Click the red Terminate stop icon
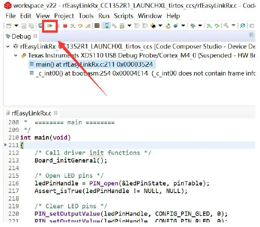Screen dimensions: 260x227 [x=65, y=26]
